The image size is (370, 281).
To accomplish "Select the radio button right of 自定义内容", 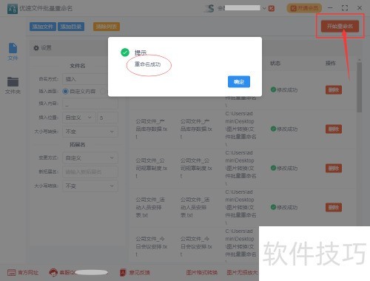I will [103, 91].
